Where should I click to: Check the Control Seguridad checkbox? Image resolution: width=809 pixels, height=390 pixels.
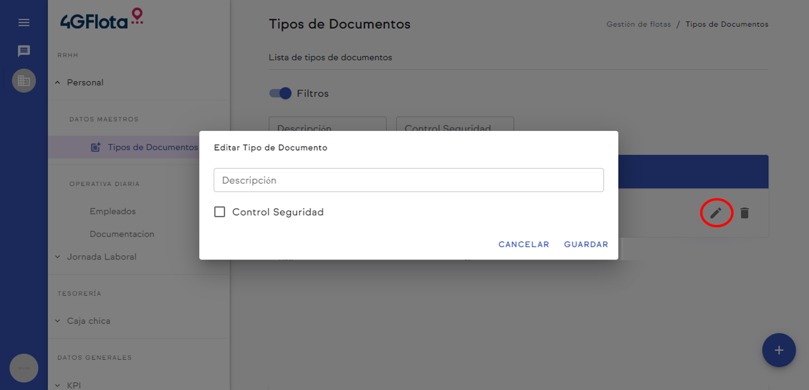pyautogui.click(x=220, y=212)
